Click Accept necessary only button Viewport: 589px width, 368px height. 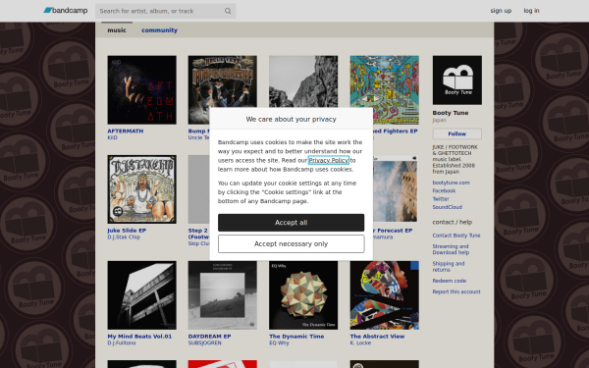292,244
